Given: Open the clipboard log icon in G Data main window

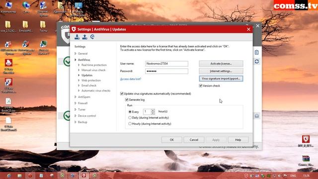Looking at the screenshot, I should (256, 52).
